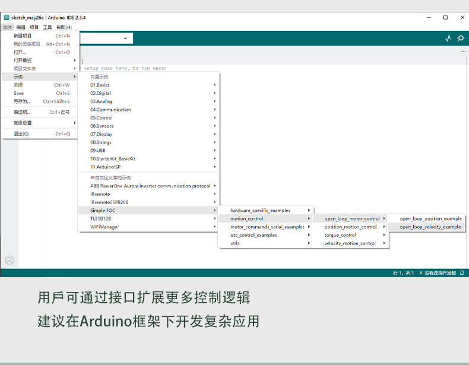469x365 pixels.
Task: Expand 03.Analog examples
Action: pyautogui.click(x=148, y=101)
